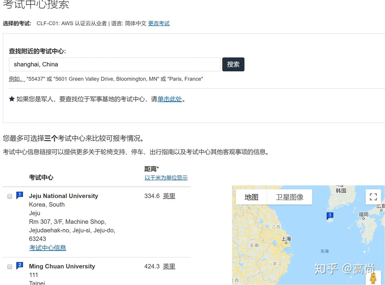
Task: Click the blue marker 1 on the map
Action: 330,216
